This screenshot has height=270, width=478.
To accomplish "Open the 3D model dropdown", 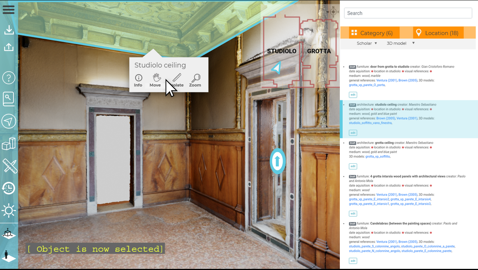I will tap(400, 43).
